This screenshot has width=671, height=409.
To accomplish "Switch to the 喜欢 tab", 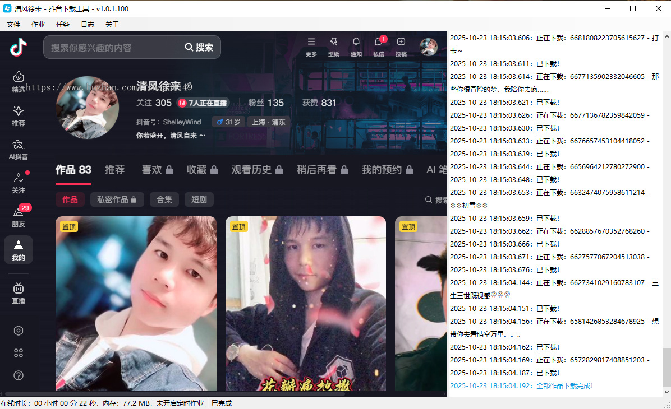I will pyautogui.click(x=157, y=170).
